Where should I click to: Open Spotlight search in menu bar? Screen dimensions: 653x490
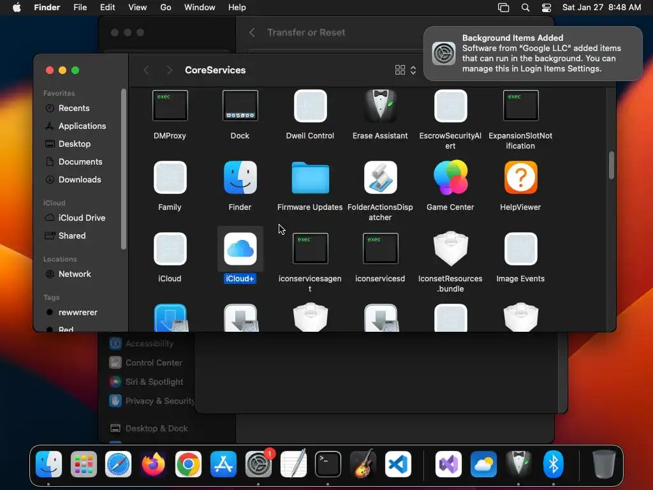525,8
